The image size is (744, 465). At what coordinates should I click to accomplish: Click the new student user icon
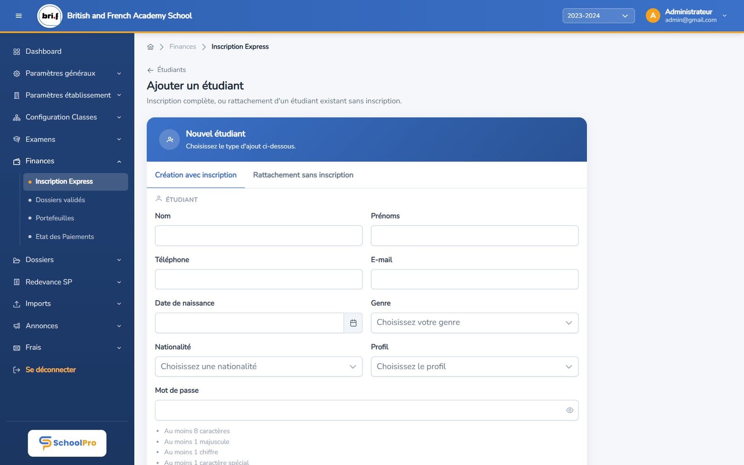[170, 139]
